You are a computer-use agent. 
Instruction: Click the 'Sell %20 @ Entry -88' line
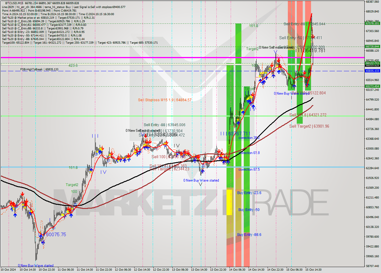pos(43,39)
